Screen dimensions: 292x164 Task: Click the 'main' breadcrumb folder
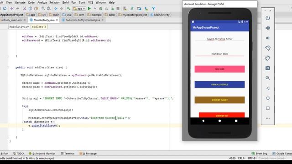54,15
